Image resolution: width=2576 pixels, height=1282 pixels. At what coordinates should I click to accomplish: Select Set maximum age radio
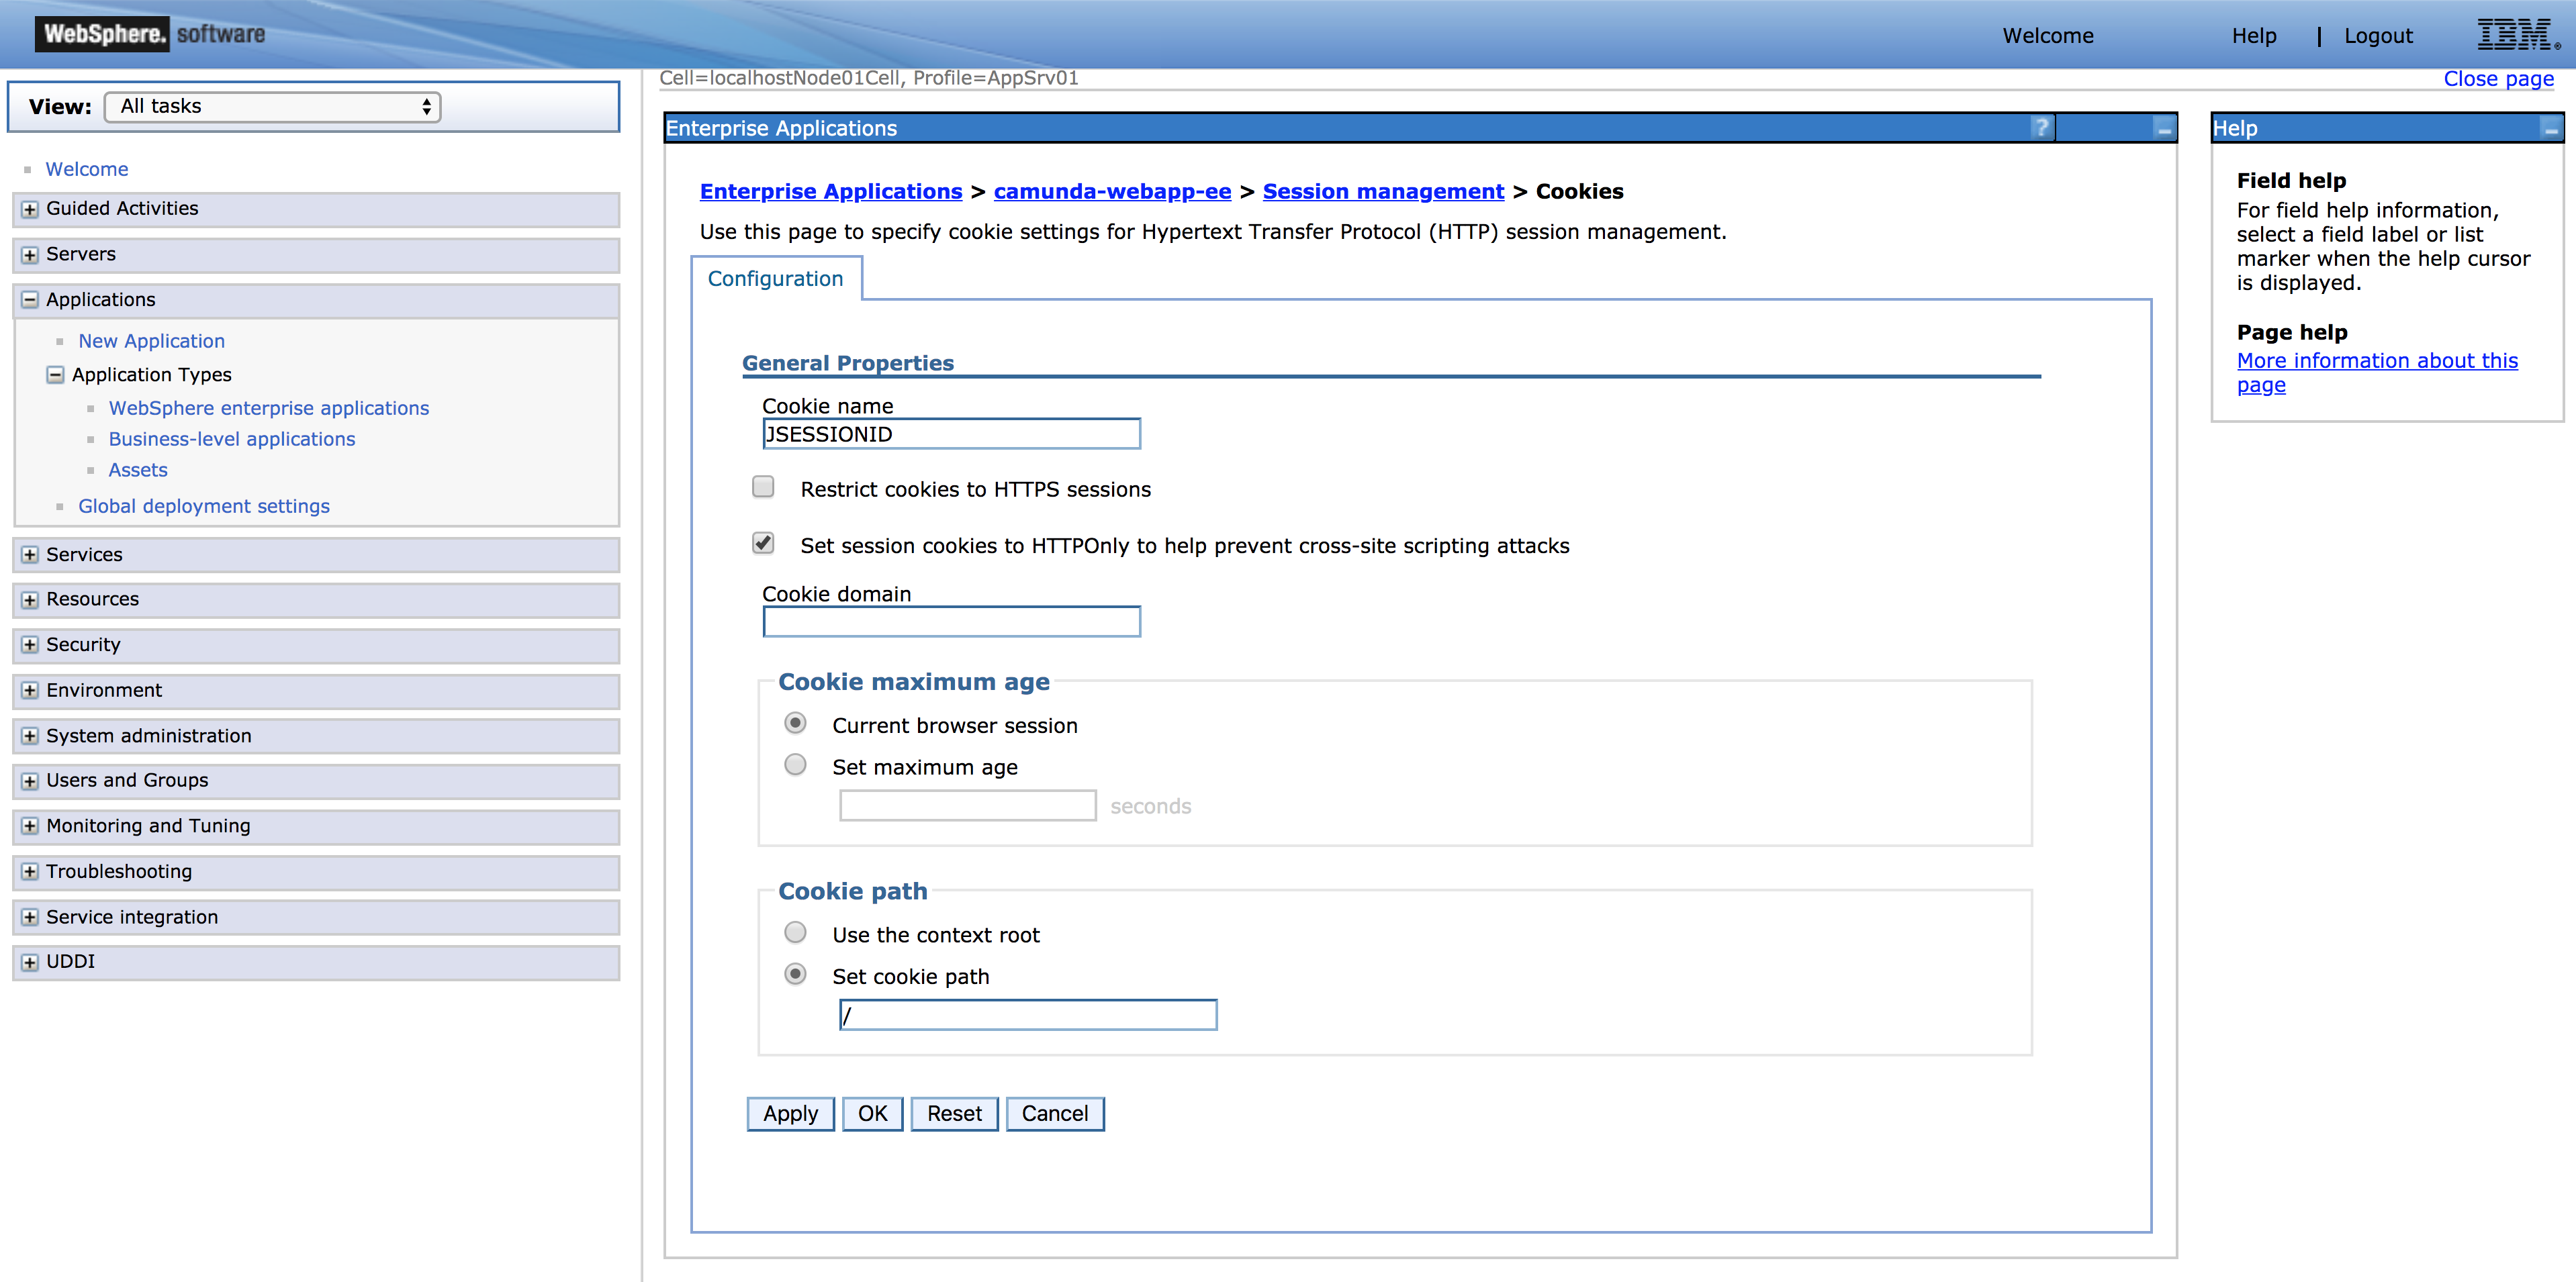(795, 765)
